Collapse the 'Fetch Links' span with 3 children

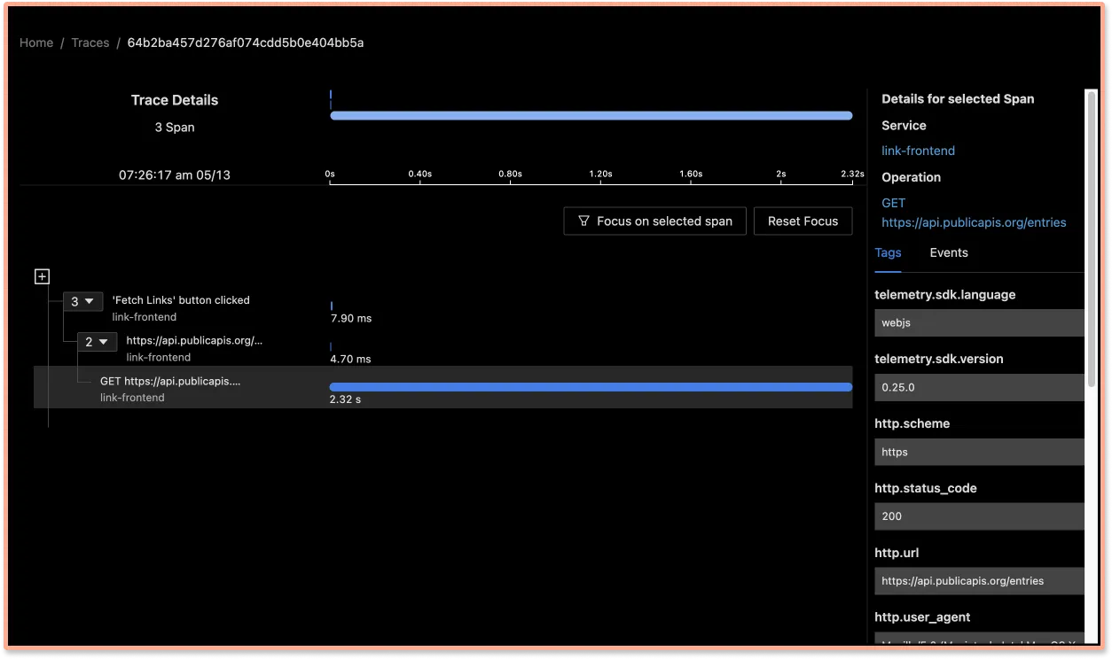coord(82,302)
